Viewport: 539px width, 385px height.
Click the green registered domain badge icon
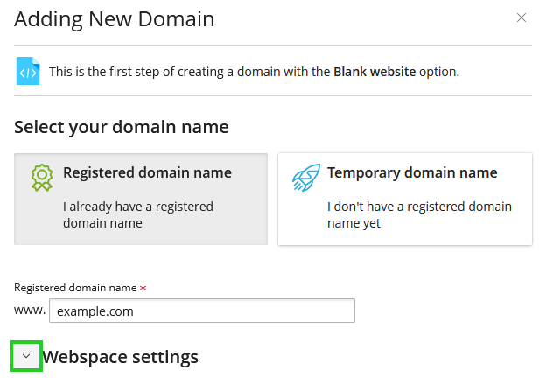[42, 178]
